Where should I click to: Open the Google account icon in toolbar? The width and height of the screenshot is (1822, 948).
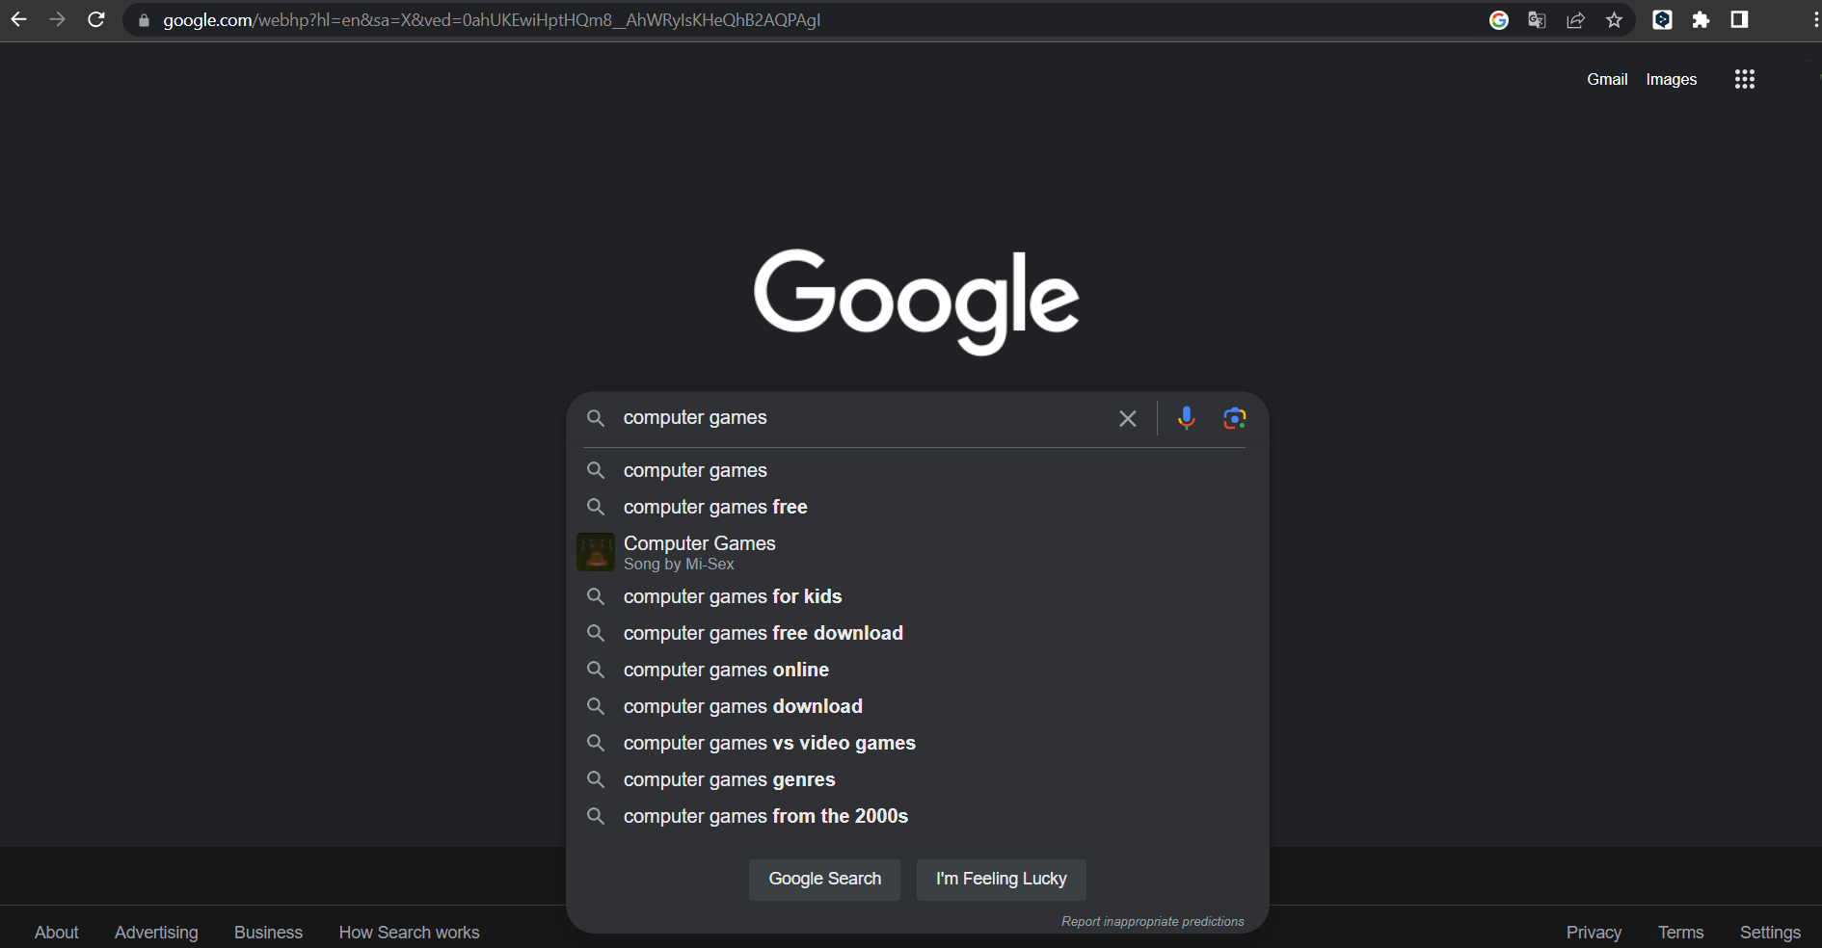pos(1499,20)
